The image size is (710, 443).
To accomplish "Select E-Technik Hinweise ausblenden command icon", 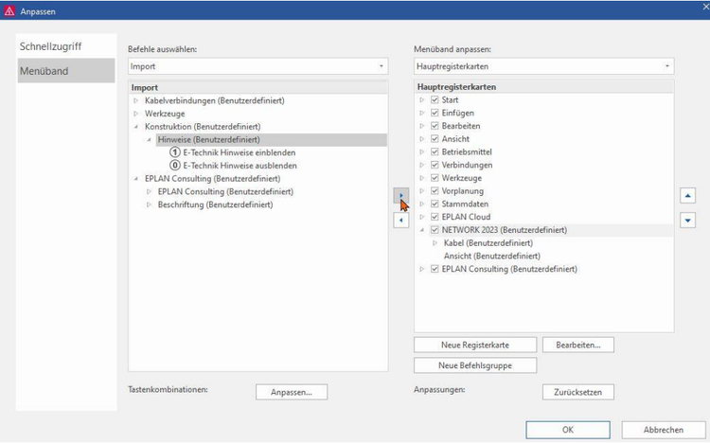I will pyautogui.click(x=174, y=166).
